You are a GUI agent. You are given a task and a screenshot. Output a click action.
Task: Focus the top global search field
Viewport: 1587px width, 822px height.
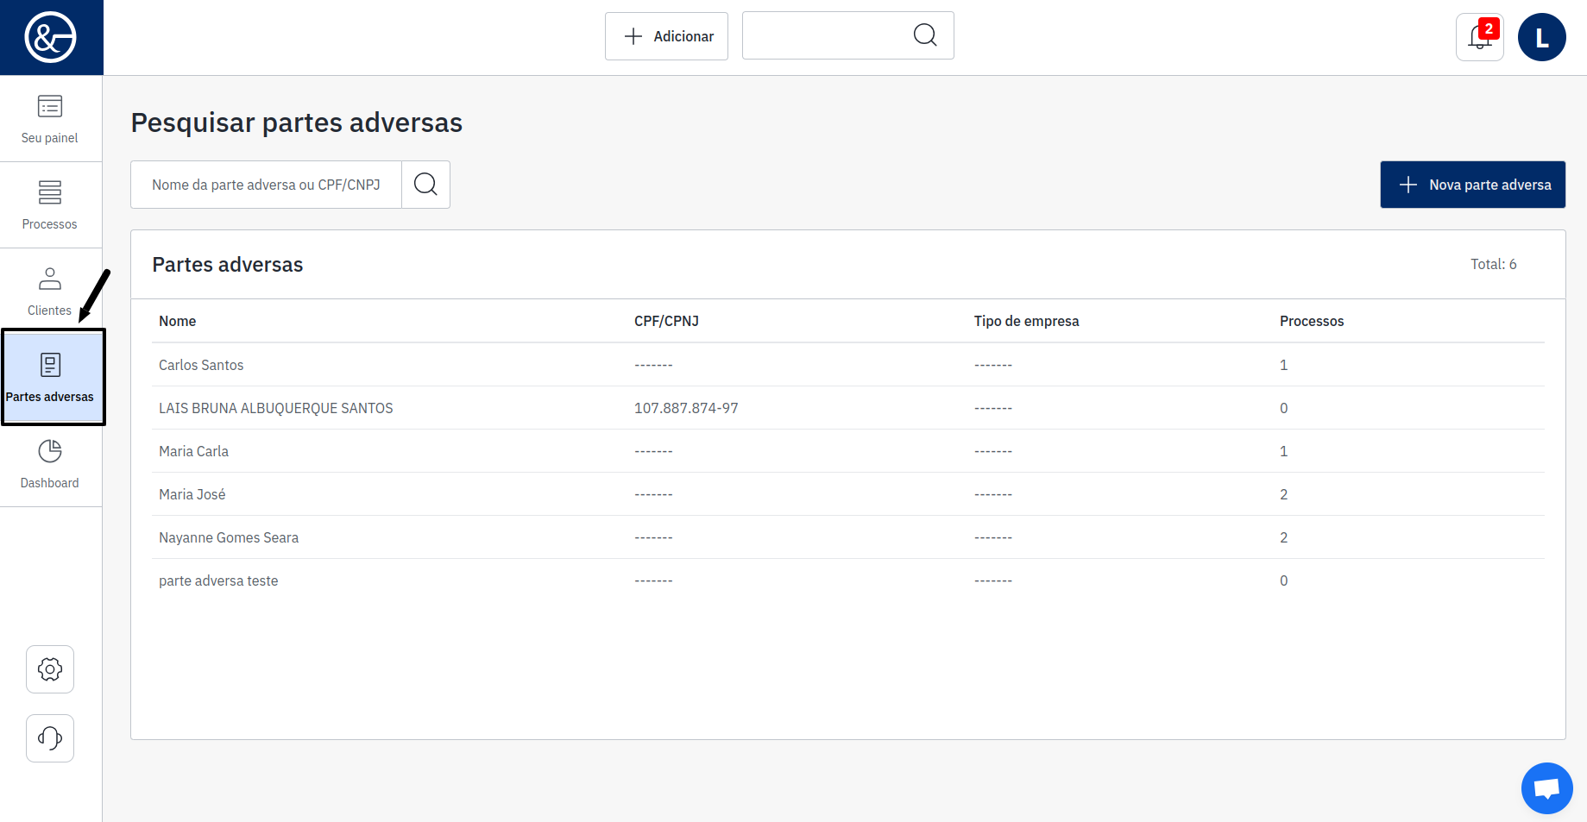824,35
